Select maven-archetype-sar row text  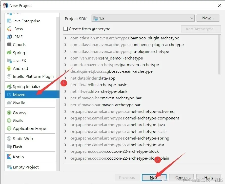[105, 105]
